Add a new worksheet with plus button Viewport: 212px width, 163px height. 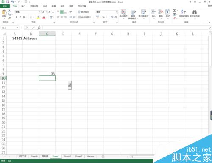103,157
